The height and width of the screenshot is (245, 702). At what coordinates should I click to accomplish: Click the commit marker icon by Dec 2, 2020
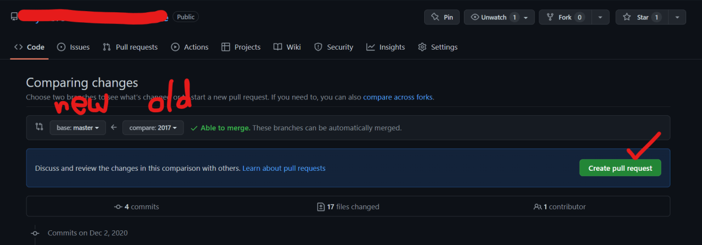click(35, 233)
